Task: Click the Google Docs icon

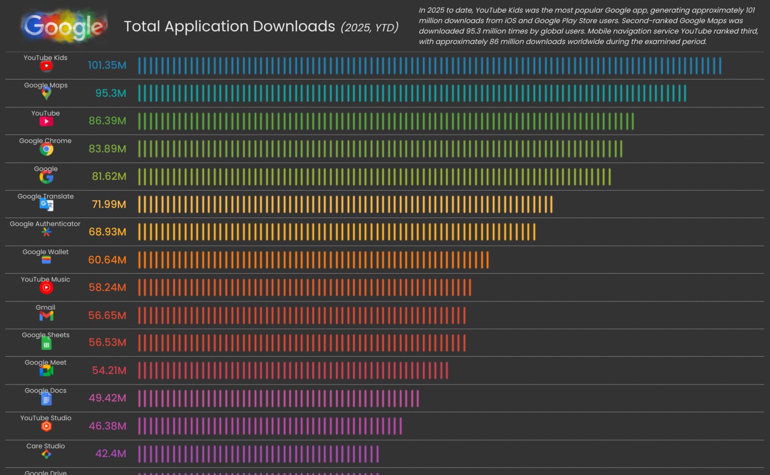Action: tap(46, 399)
